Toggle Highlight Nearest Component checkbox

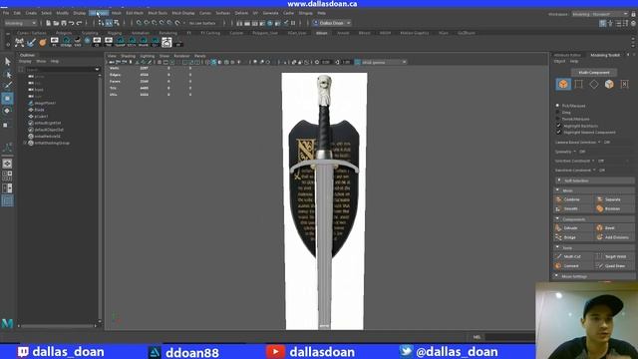(558, 133)
